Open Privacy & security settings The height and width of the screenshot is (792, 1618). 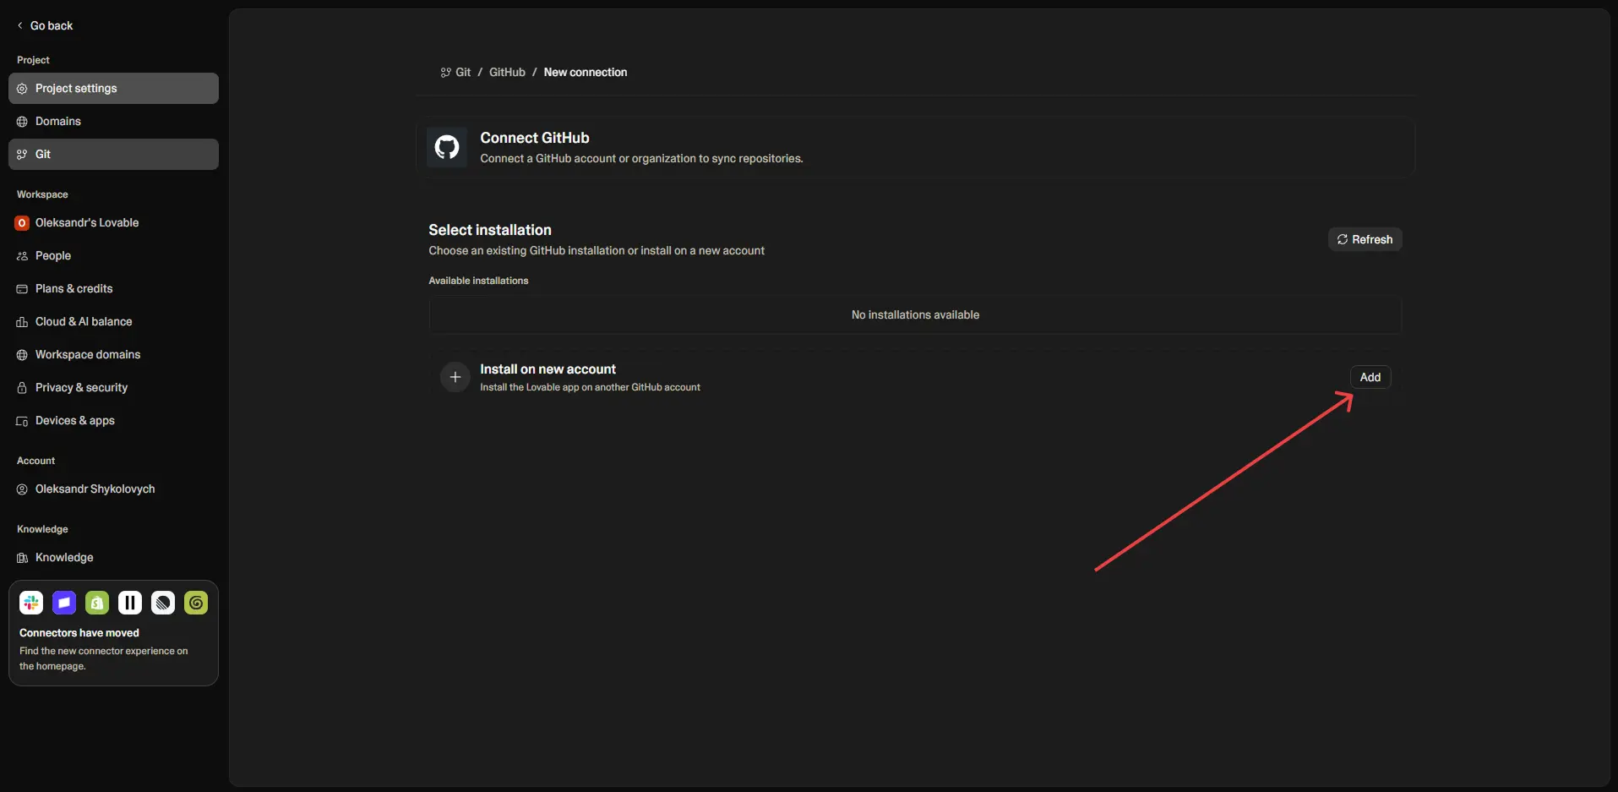coord(113,387)
